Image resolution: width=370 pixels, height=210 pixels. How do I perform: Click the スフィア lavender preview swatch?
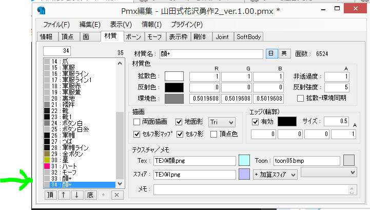coord(244,174)
